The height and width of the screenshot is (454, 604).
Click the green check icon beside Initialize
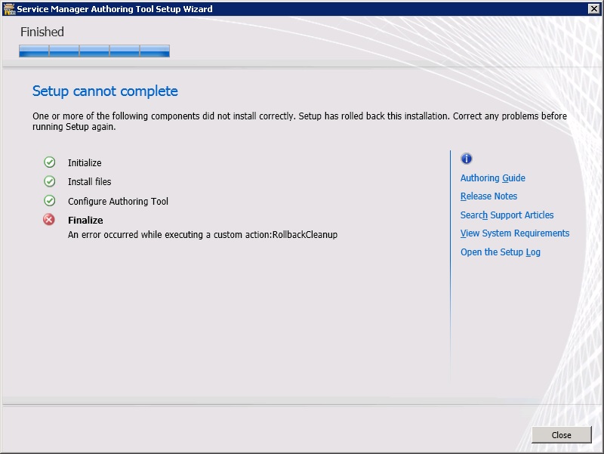(x=49, y=162)
